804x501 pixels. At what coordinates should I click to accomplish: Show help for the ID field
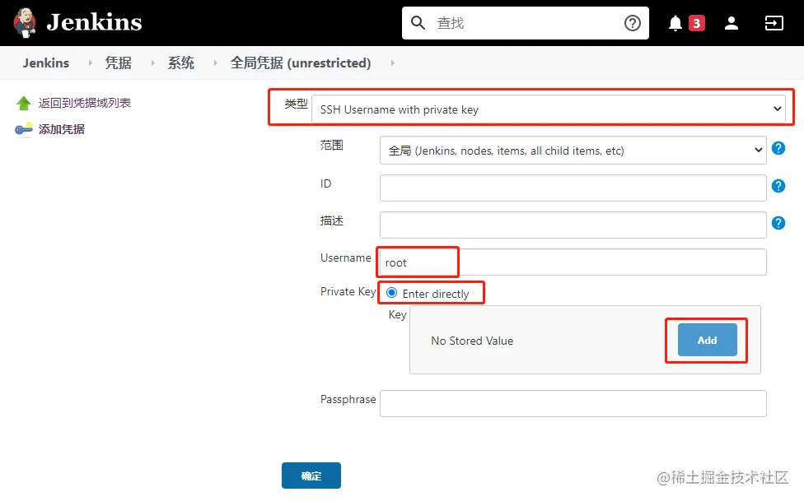(778, 185)
